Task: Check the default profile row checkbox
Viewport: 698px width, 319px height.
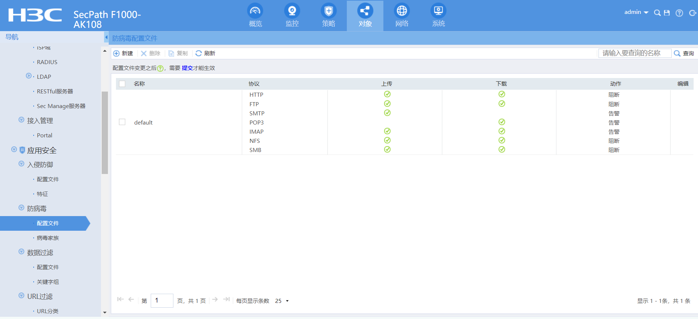Action: pos(122,122)
